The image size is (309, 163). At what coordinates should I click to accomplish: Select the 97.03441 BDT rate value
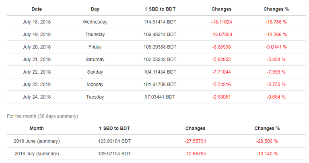(x=160, y=97)
